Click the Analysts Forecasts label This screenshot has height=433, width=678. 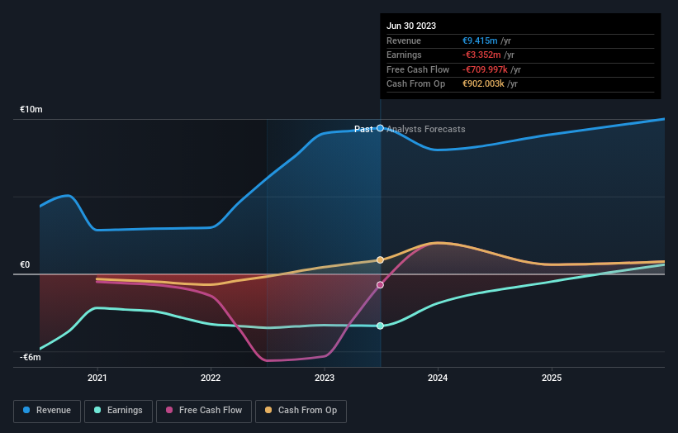tap(426, 129)
